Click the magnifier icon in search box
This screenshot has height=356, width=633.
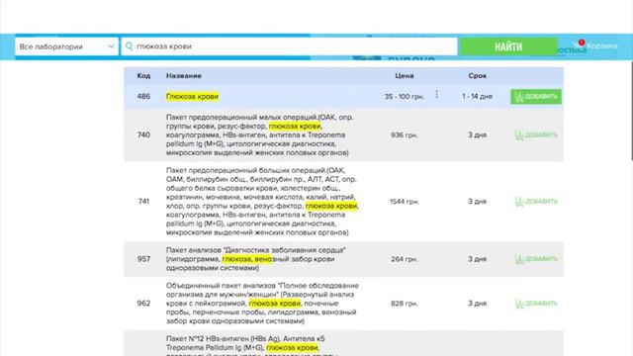tap(130, 46)
